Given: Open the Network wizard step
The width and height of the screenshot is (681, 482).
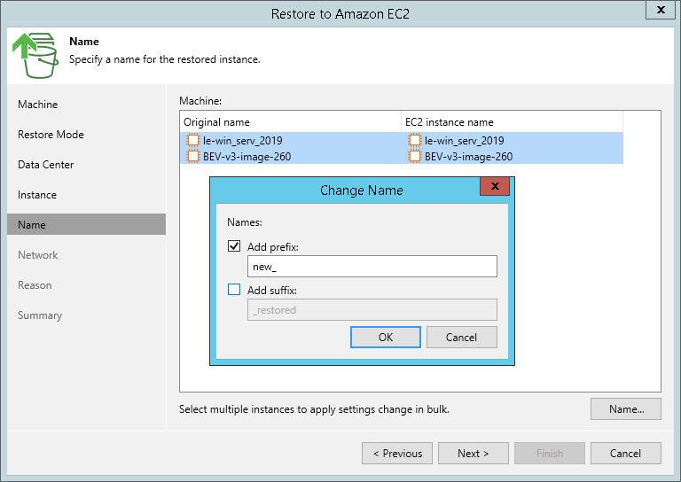Looking at the screenshot, I should click(x=38, y=255).
